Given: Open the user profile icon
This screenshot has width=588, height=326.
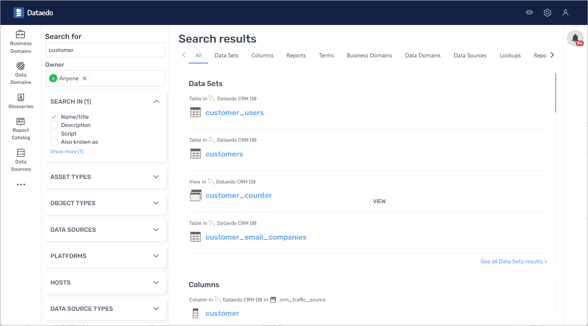Looking at the screenshot, I should coord(565,13).
